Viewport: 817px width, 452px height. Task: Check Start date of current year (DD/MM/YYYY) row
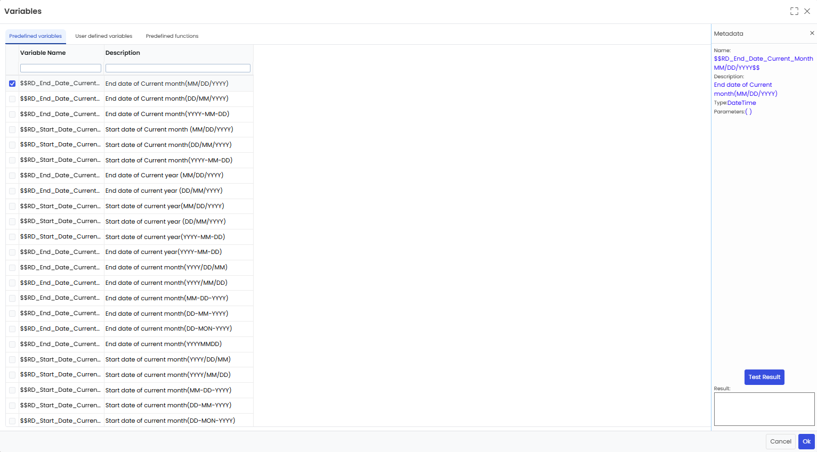[12, 221]
